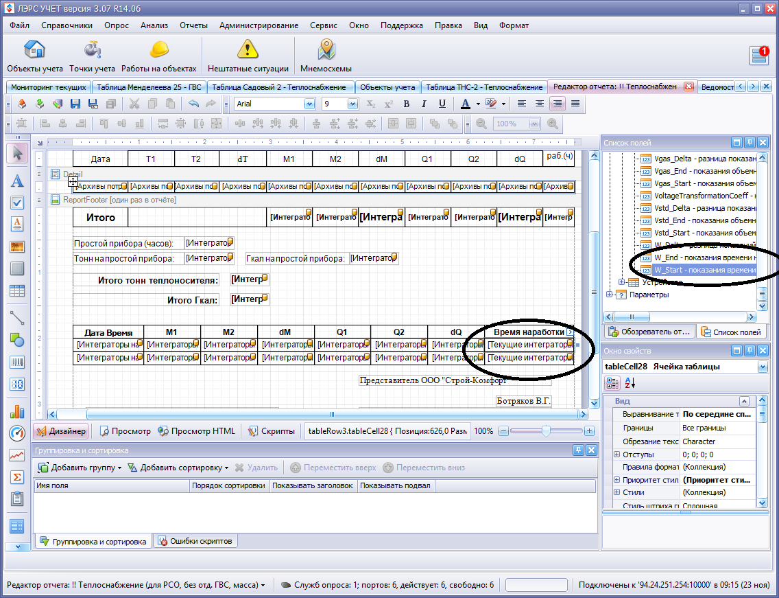Open the Отчеты menu
Image resolution: width=779 pixels, height=598 pixels.
194,25
